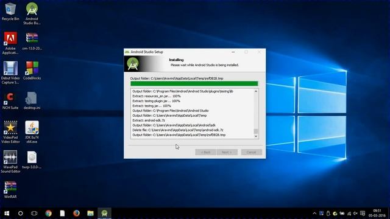The image size is (390, 219).
Task: Select the WinRAR desktop shortcut
Action: pos(10,189)
